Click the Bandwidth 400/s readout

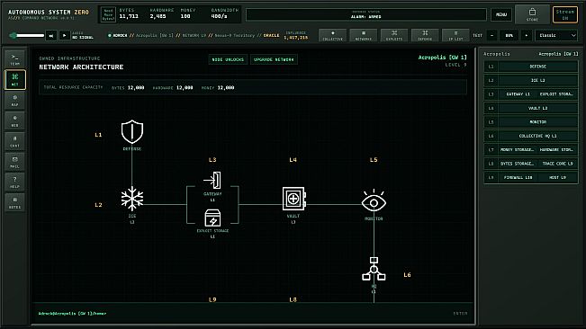pyautogui.click(x=219, y=16)
